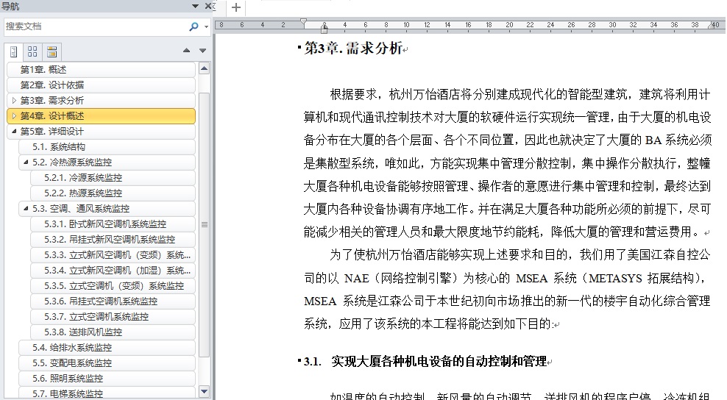Screen dimensions: 727x400
Task: Switch to the page thumbnails browse tab
Action: (x=32, y=51)
